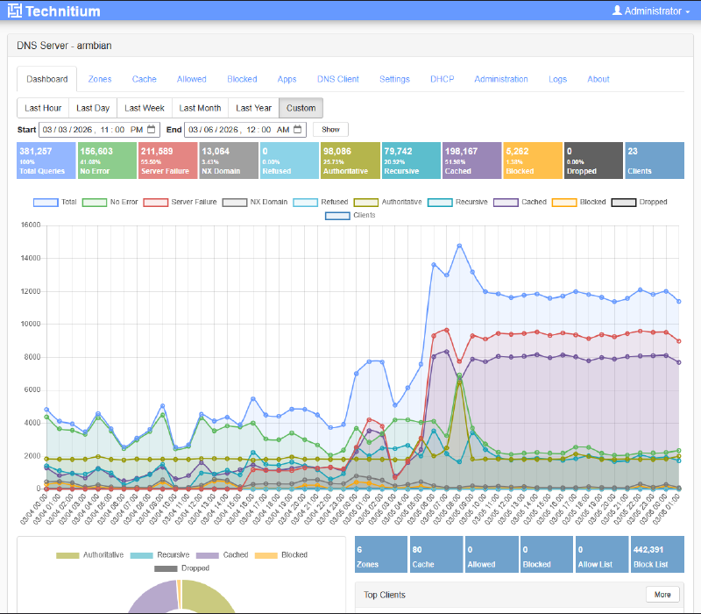The image size is (701, 614).
Task: Click More in the Top Clients panel
Action: (x=662, y=595)
